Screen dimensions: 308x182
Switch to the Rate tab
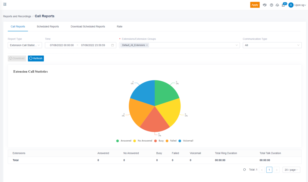[119, 26]
